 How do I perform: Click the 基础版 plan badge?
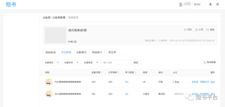tap(197, 4)
